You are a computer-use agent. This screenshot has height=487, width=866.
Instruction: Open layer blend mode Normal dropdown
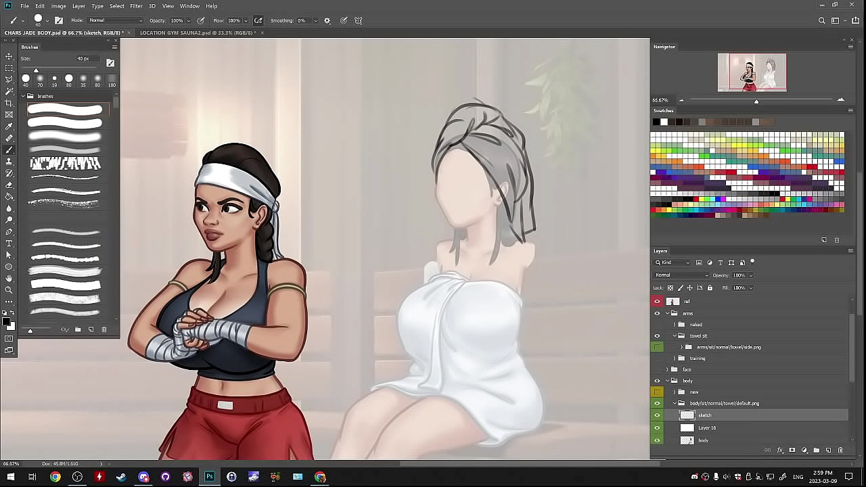point(682,275)
